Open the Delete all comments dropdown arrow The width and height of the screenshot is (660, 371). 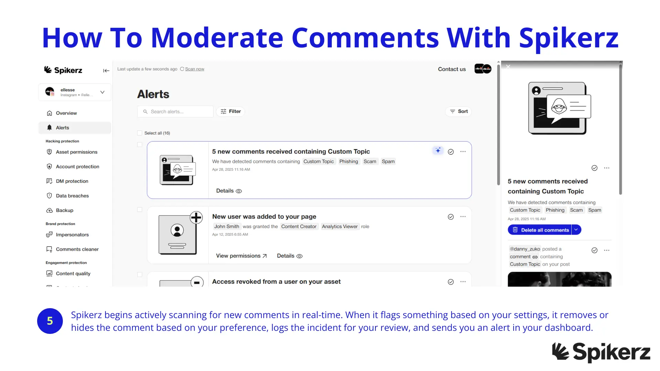[576, 229]
